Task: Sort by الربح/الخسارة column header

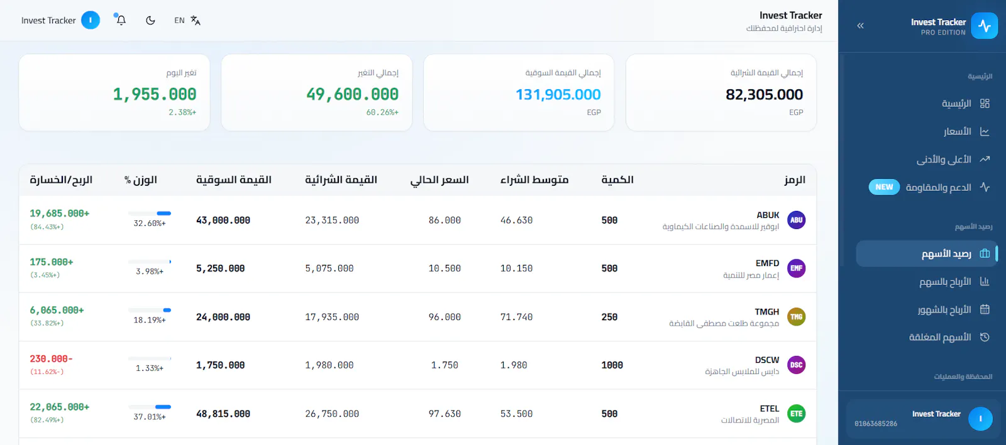Action: pos(61,180)
